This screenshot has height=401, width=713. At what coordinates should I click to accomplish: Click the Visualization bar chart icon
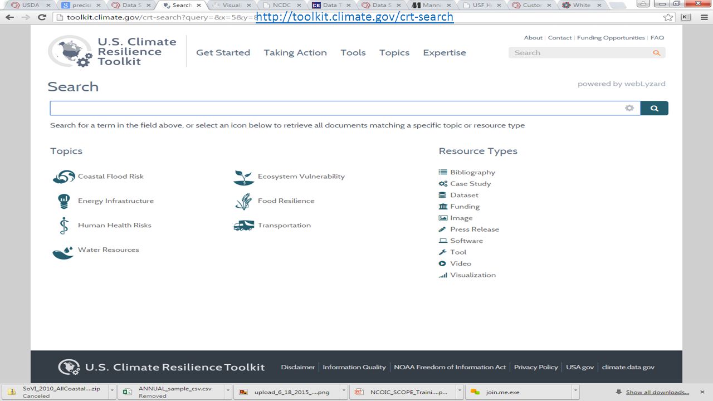(x=443, y=275)
